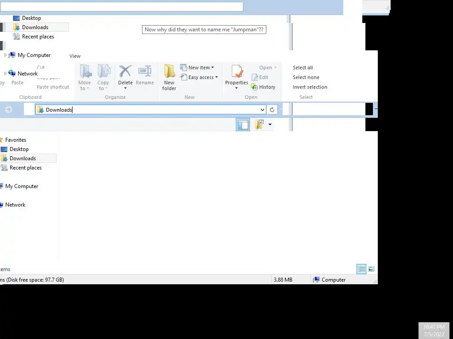Image resolution: width=453 pixels, height=339 pixels.
Task: Click Select none
Action: click(x=306, y=77)
